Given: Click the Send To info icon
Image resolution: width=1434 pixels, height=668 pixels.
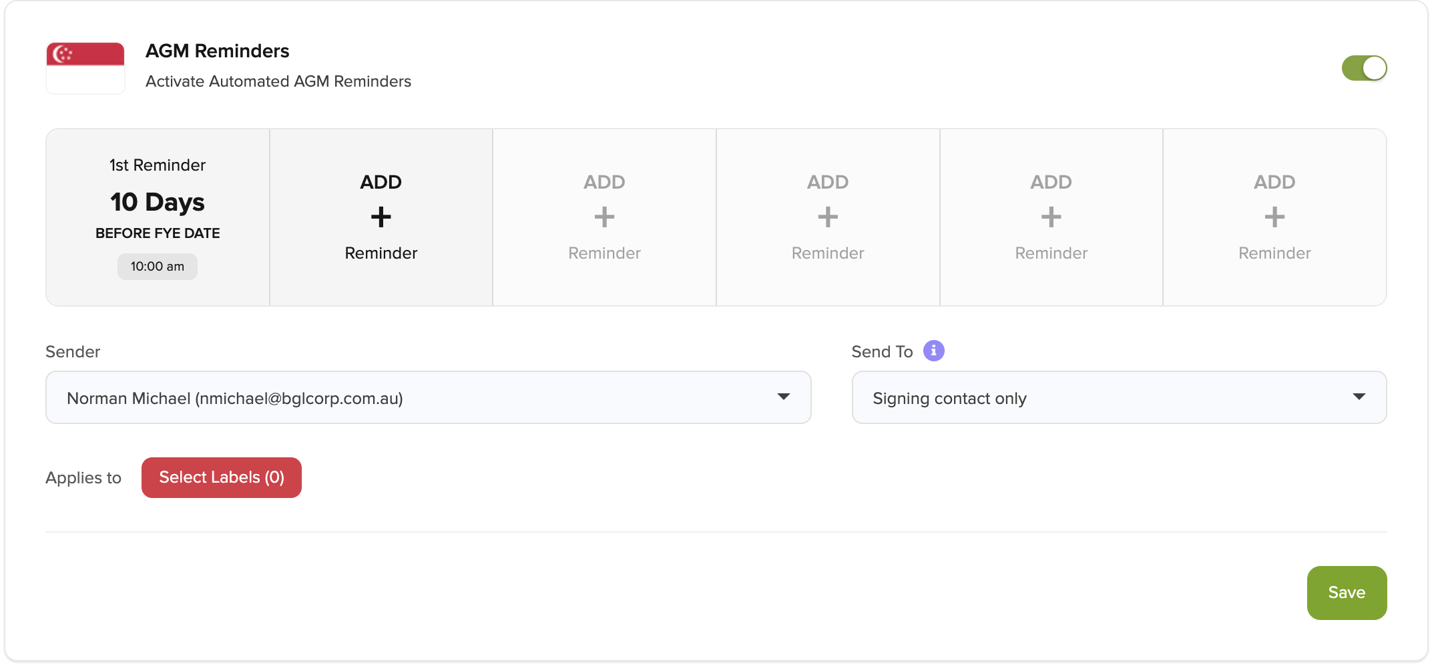Looking at the screenshot, I should click(x=933, y=351).
